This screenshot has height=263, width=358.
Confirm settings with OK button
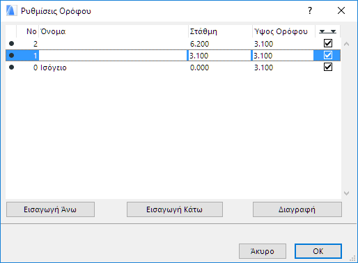pos(318,251)
